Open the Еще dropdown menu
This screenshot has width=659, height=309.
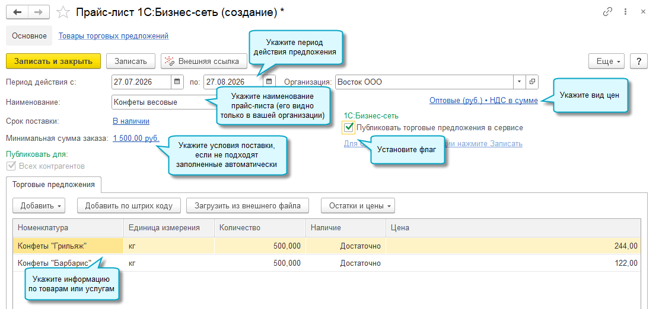coord(606,61)
